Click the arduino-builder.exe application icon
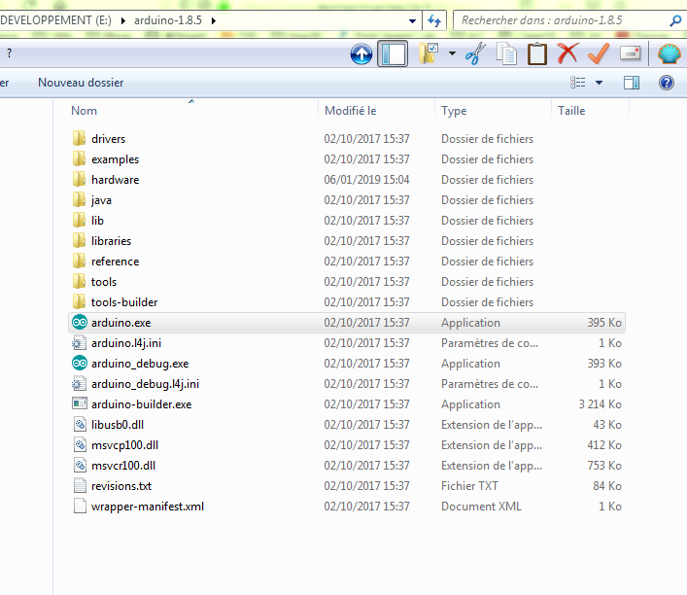 coord(80,403)
